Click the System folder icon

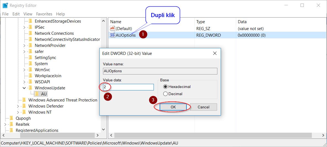pyautogui.click(x=30, y=63)
